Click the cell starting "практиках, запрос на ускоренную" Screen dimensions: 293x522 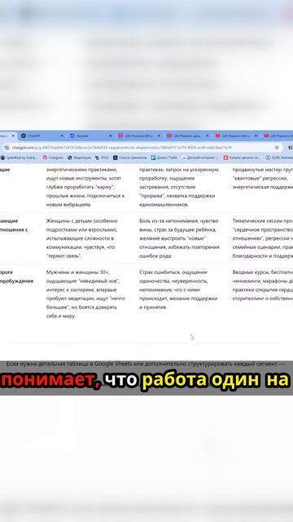(x=179, y=187)
